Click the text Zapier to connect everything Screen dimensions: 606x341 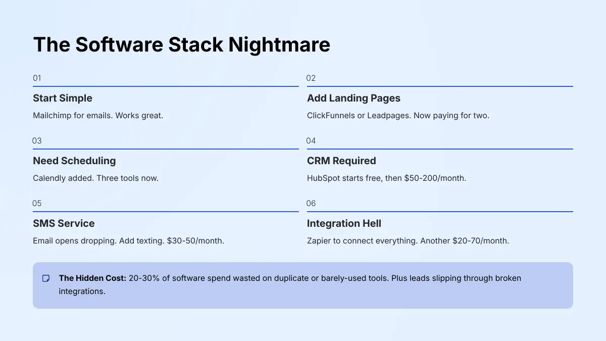(409, 240)
